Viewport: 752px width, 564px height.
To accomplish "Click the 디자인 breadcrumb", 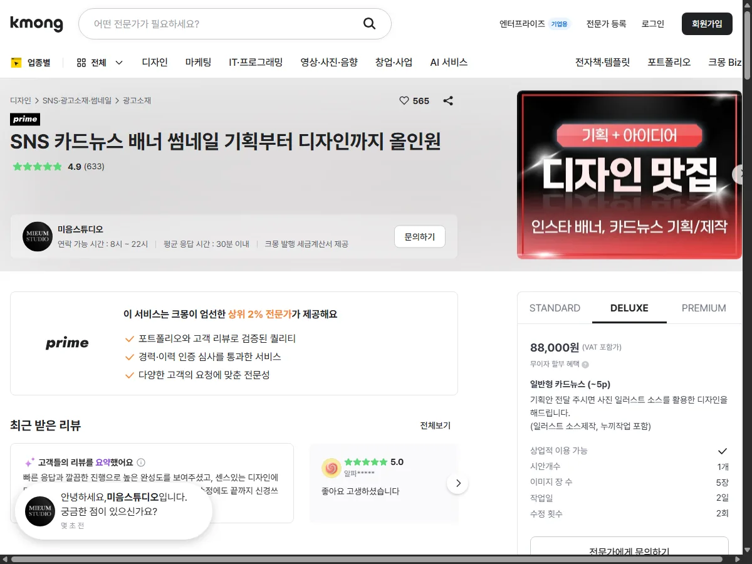I will pyautogui.click(x=21, y=100).
